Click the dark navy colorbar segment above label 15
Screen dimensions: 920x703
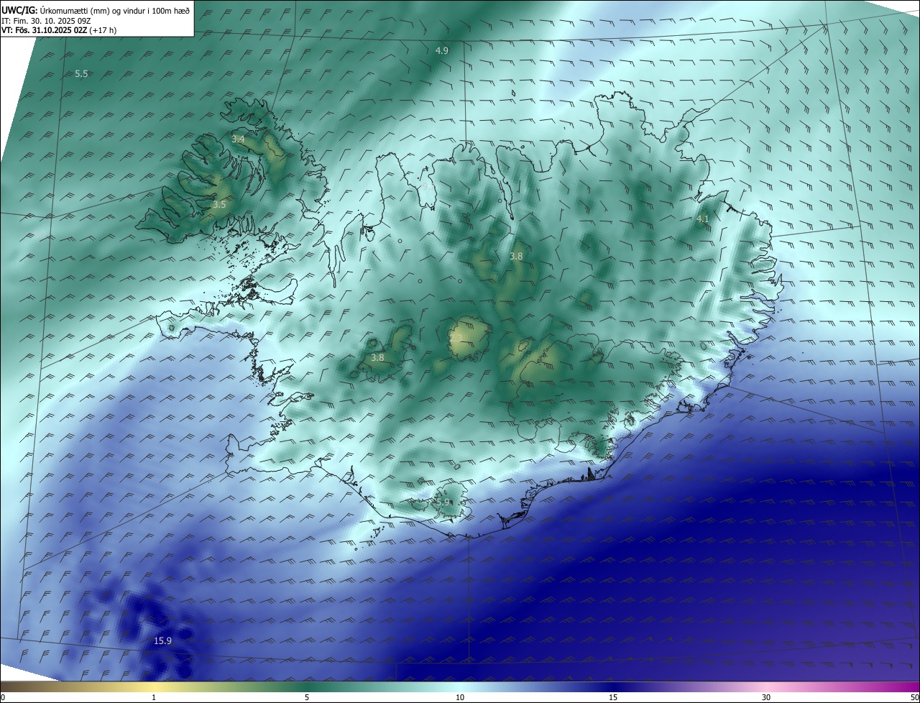613,686
